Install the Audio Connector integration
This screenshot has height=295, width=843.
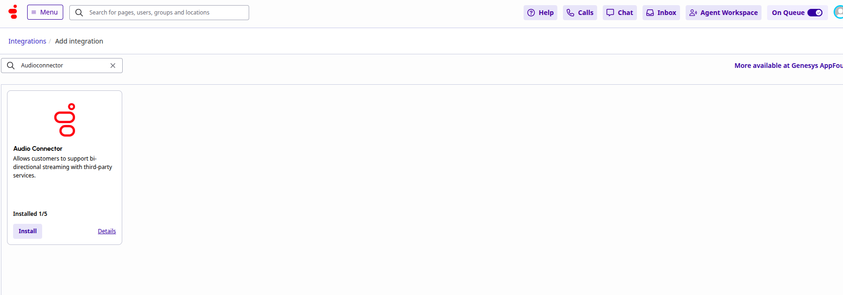click(x=28, y=231)
